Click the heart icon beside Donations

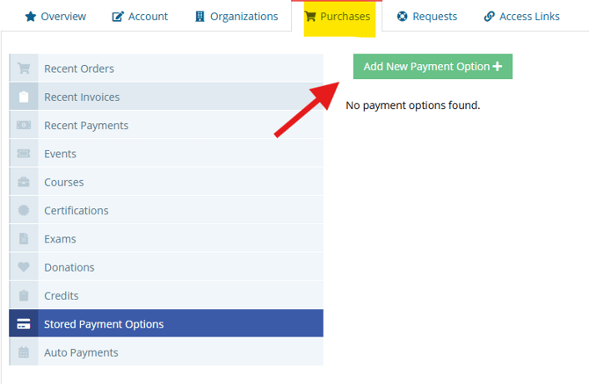(x=24, y=267)
